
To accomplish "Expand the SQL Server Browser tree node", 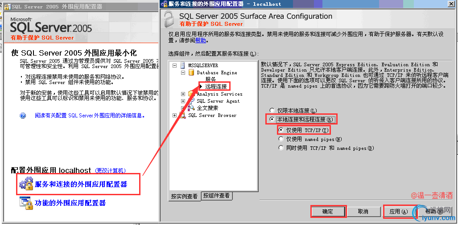I will [x=175, y=115].
